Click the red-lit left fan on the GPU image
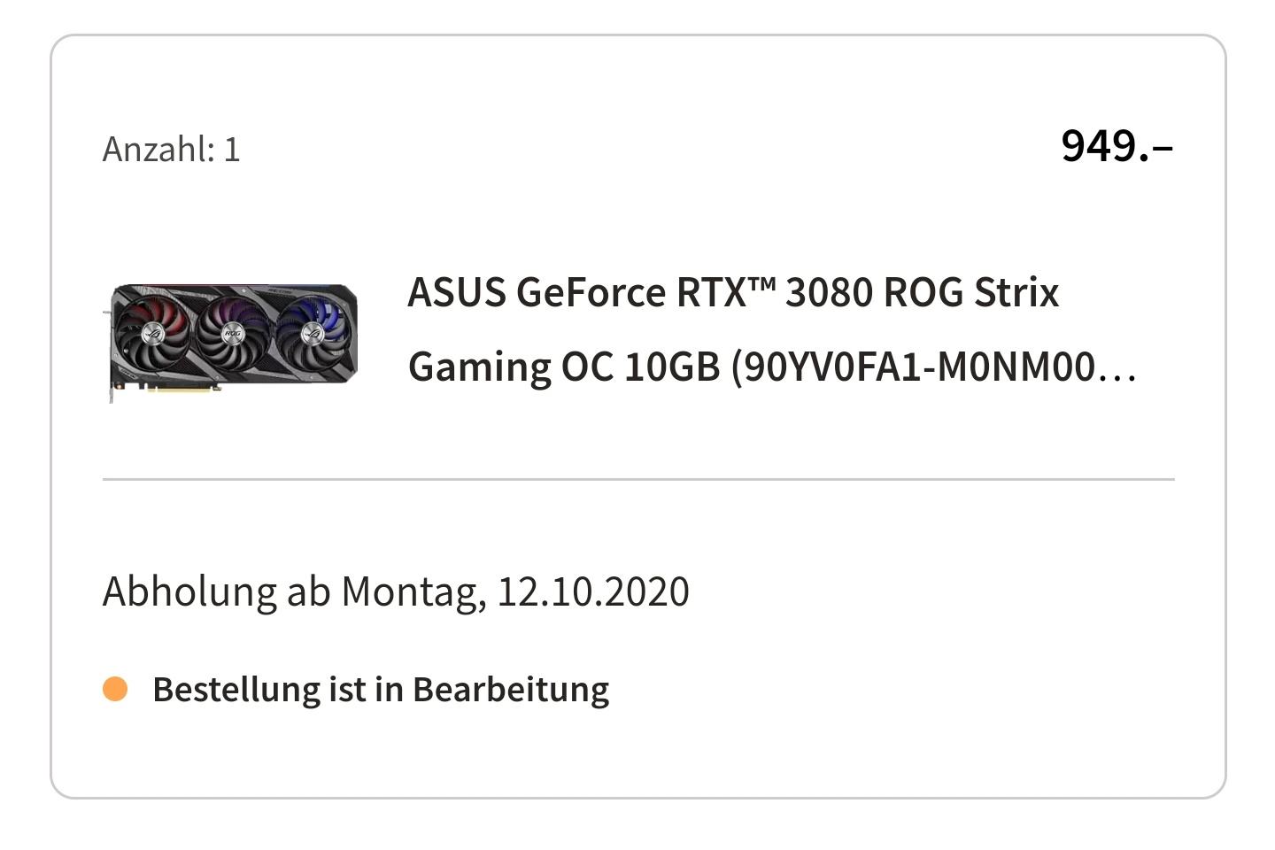 [x=154, y=334]
